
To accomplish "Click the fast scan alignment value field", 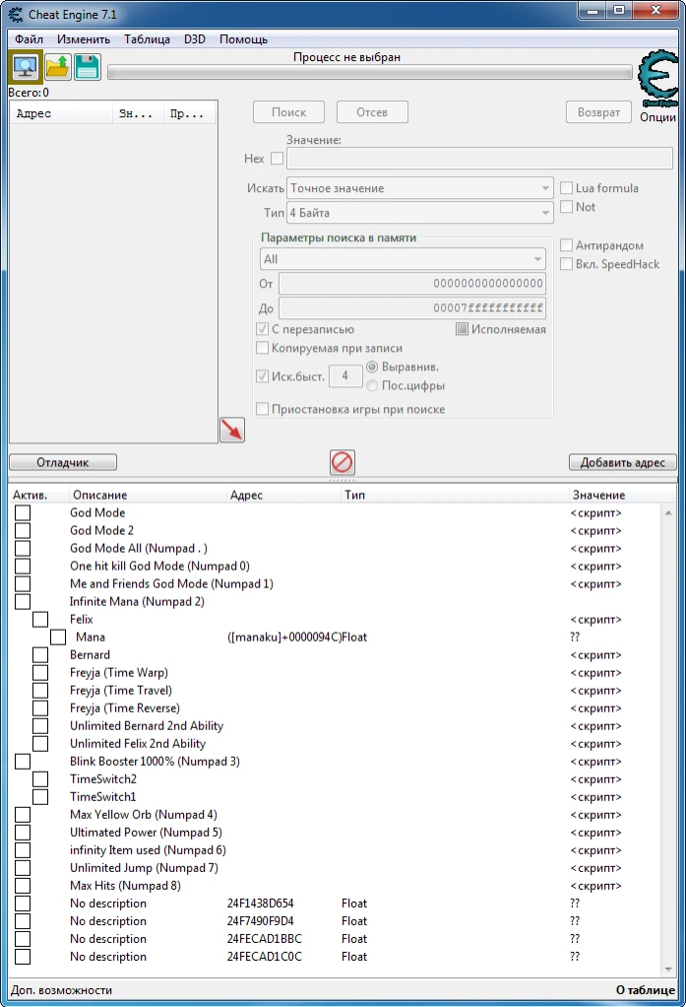I will tap(345, 375).
